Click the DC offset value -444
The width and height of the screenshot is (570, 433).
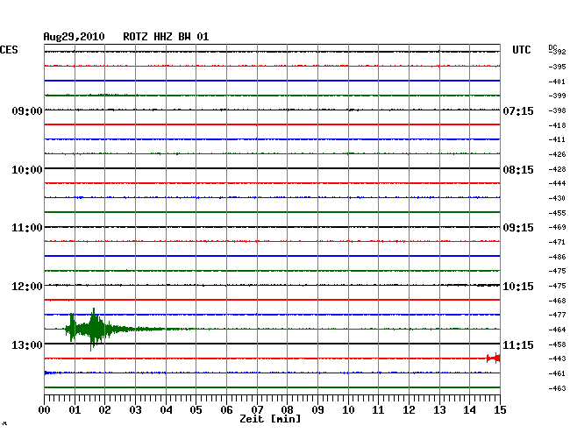coord(557,183)
